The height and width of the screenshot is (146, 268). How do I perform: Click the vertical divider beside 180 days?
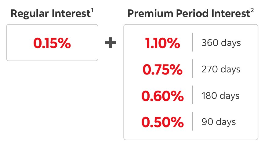[x=193, y=95]
